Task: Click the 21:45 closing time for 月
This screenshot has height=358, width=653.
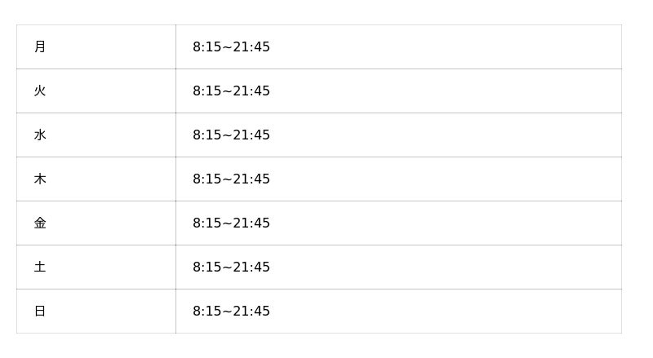Action: [x=251, y=47]
